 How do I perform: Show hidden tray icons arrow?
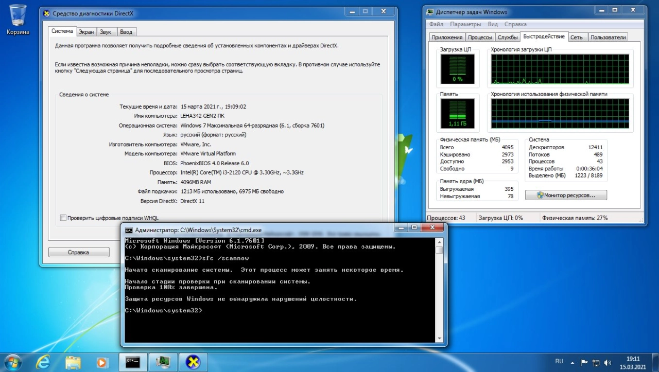pos(573,362)
